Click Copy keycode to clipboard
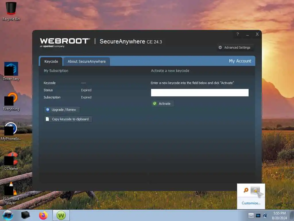Image resolution: width=294 pixels, height=221 pixels. (x=68, y=119)
